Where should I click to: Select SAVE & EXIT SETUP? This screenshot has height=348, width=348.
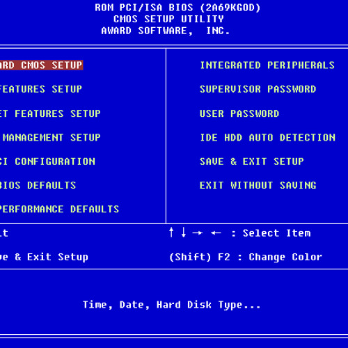[x=252, y=161]
